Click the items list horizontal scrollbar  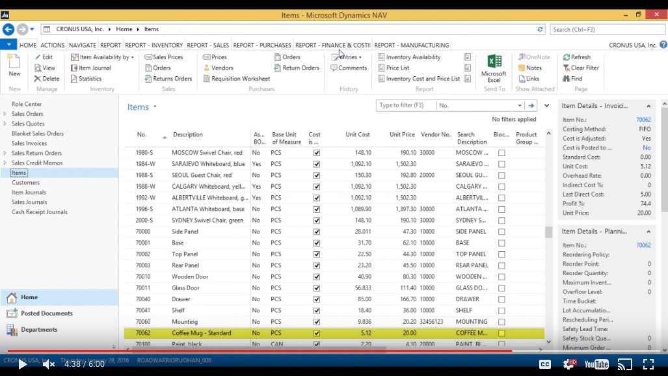click(259, 349)
